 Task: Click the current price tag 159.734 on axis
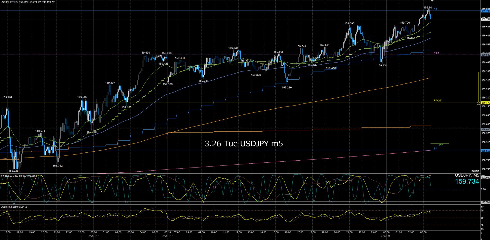pos(485,19)
